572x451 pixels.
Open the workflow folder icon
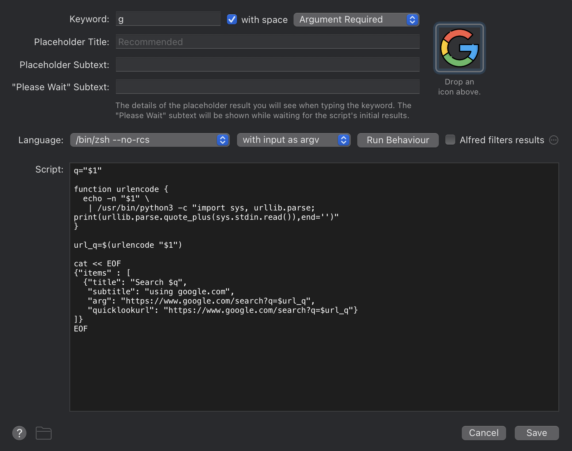[44, 433]
